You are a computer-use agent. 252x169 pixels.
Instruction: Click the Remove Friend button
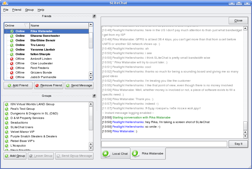[49, 85]
